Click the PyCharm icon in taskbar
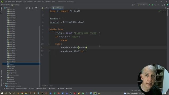 pyautogui.click(x=95, y=93)
